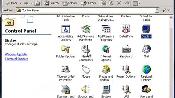175x98 pixels.
Task: Go up one folder level
Action: pyautogui.click(x=37, y=3)
